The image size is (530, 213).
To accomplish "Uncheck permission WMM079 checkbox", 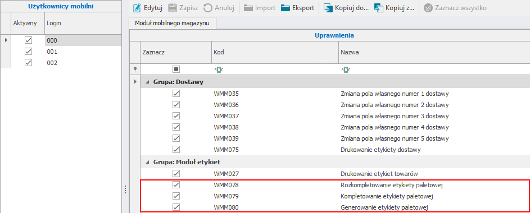I will click(176, 196).
